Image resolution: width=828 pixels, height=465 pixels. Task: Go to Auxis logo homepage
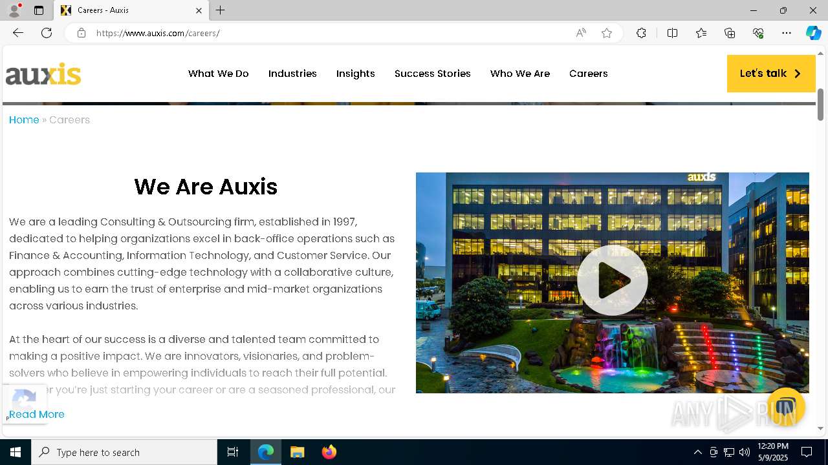pyautogui.click(x=43, y=74)
